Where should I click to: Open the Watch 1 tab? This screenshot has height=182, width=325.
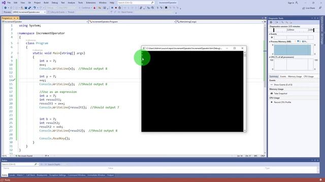coord(20,175)
